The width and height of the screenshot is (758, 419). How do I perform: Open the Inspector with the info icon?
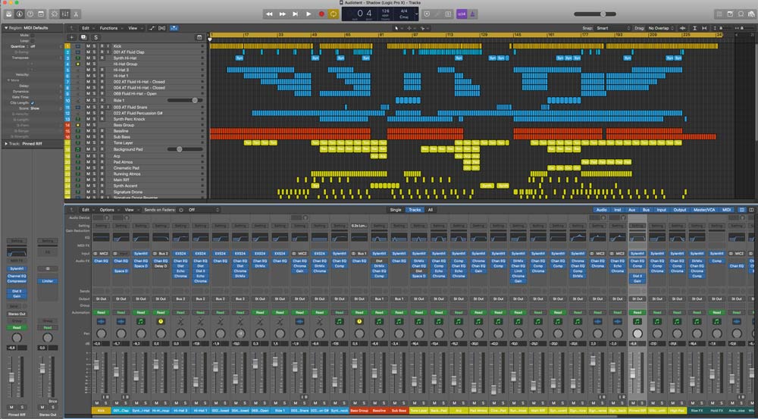coord(20,14)
